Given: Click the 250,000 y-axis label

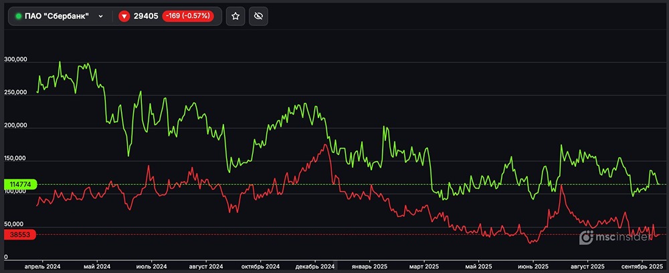Looking at the screenshot, I should pos(15,92).
